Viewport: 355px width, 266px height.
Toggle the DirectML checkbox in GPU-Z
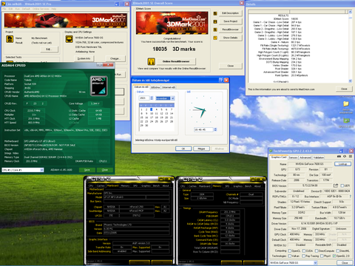pos(338,250)
